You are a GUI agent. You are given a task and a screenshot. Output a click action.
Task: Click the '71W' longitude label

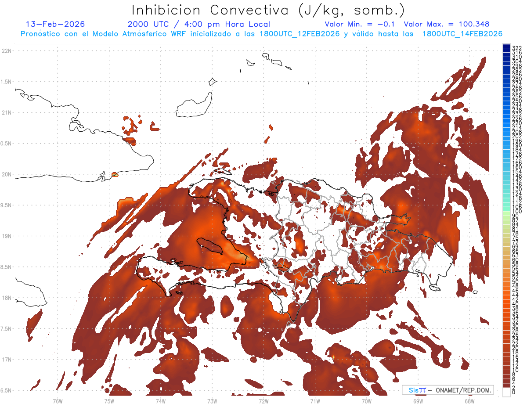tap(315, 401)
